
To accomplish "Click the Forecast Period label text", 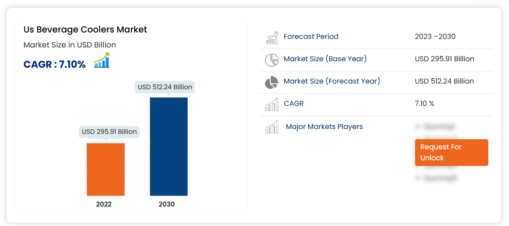I will pyautogui.click(x=311, y=37).
